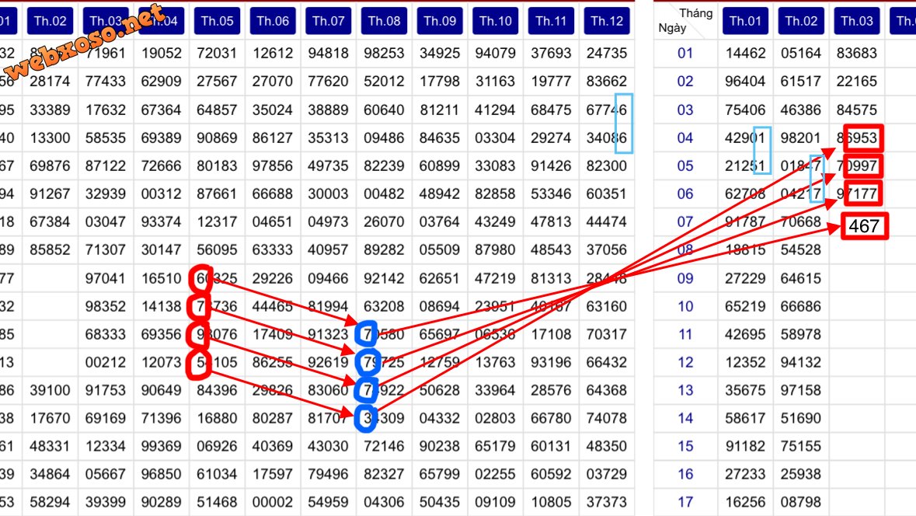Click day 10 in the Ngày column

click(684, 306)
